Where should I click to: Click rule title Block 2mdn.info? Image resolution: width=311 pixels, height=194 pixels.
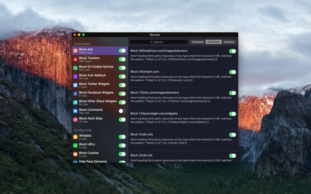click(x=142, y=134)
